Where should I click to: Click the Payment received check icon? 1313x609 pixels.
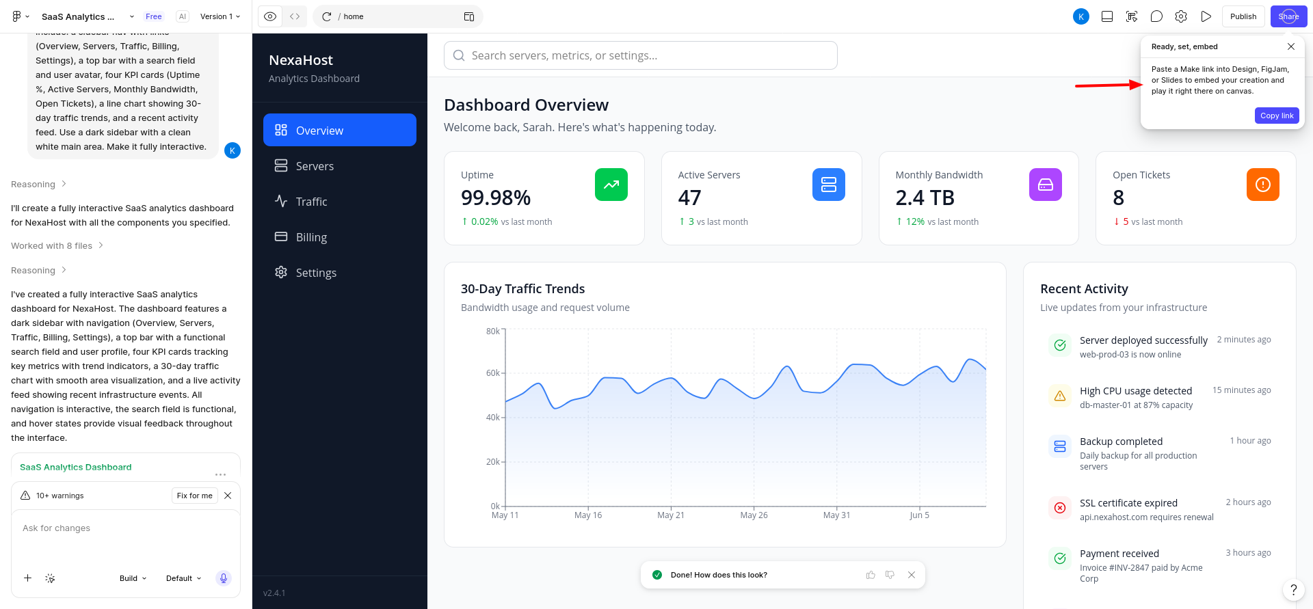(x=1060, y=558)
